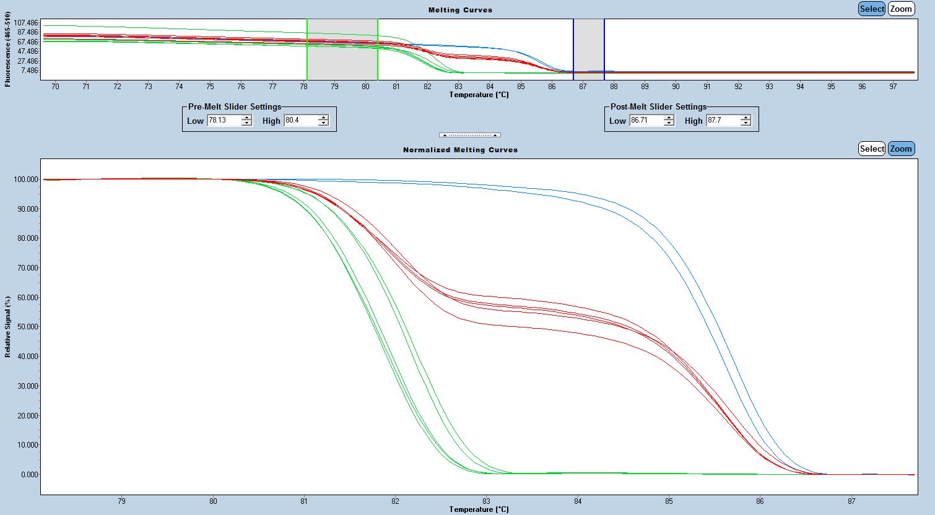Increase Pre-Melt High value with up arrow

323,118
